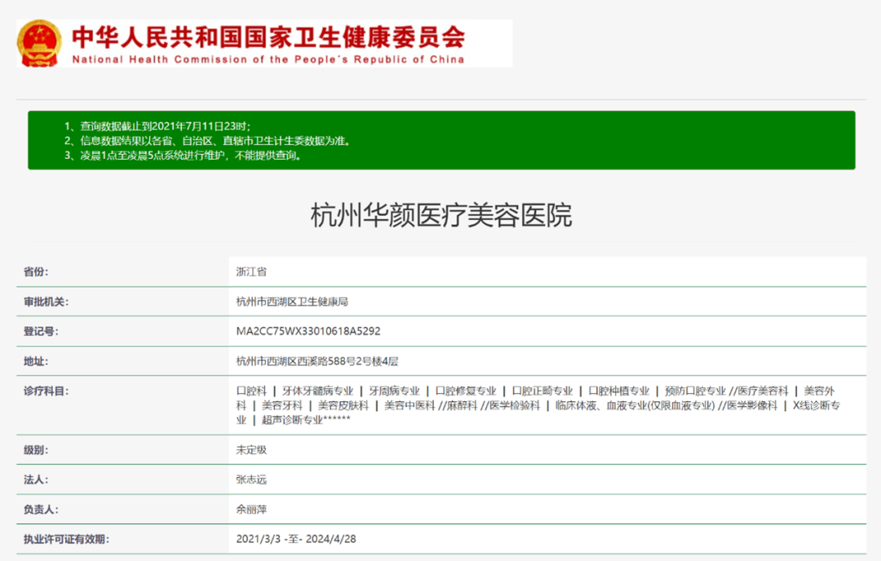
Task: Click 牙体牙髓病专业 in the departments list
Action: coord(317,391)
